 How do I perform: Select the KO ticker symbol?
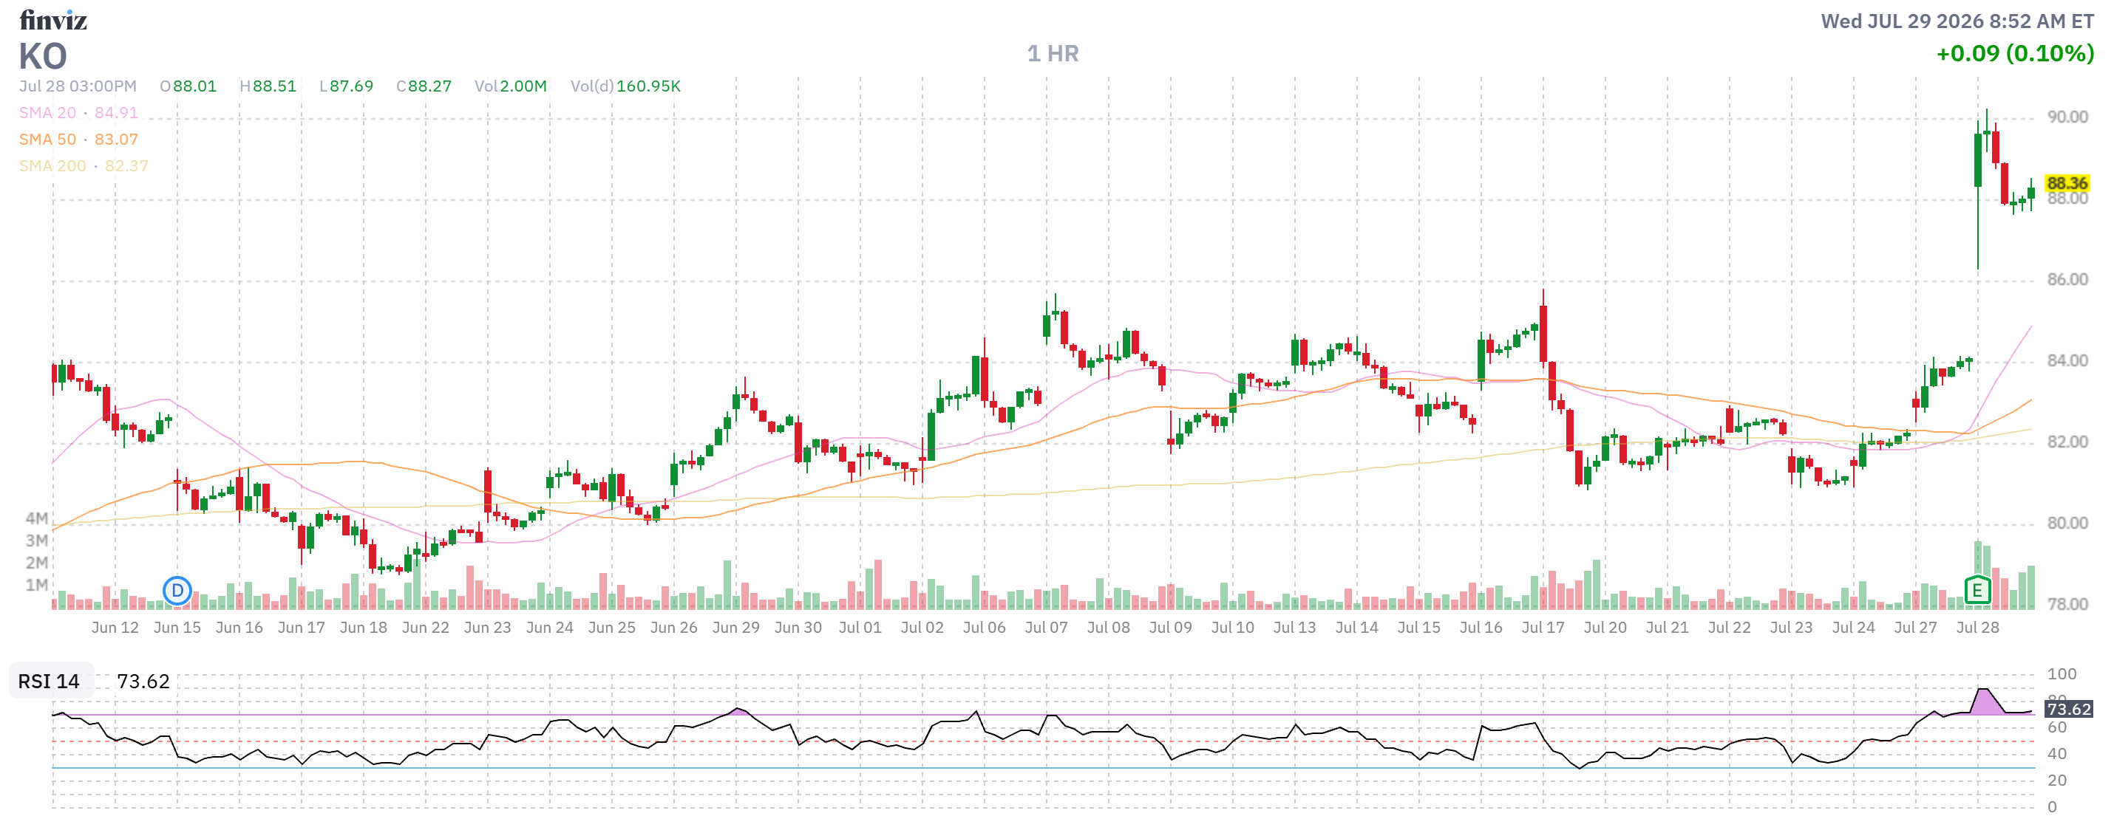[43, 57]
